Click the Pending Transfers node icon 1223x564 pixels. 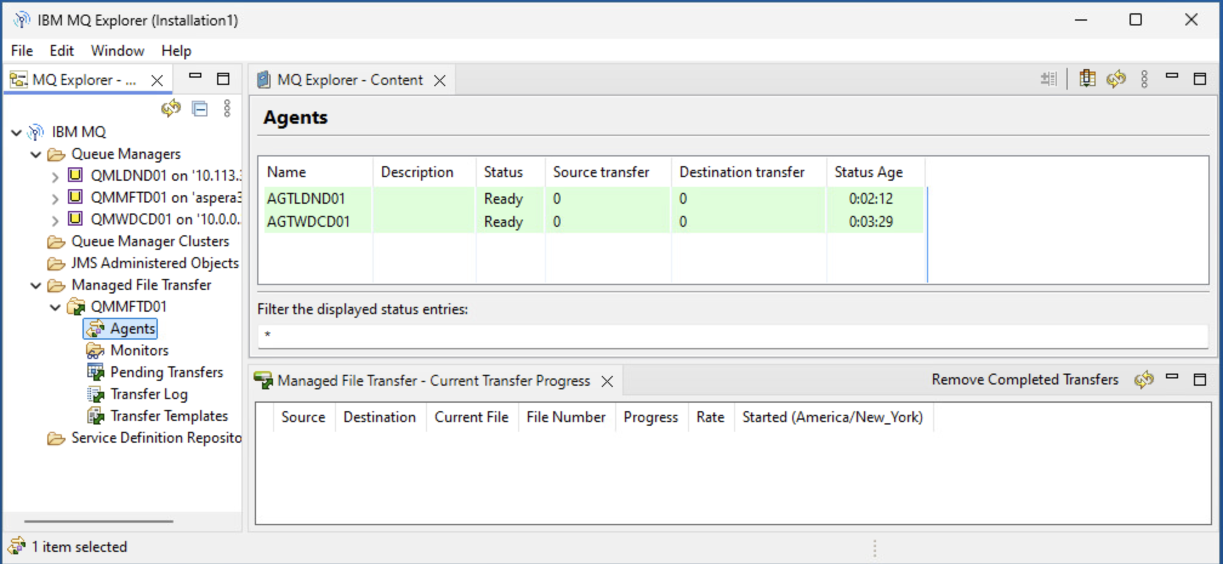point(95,372)
